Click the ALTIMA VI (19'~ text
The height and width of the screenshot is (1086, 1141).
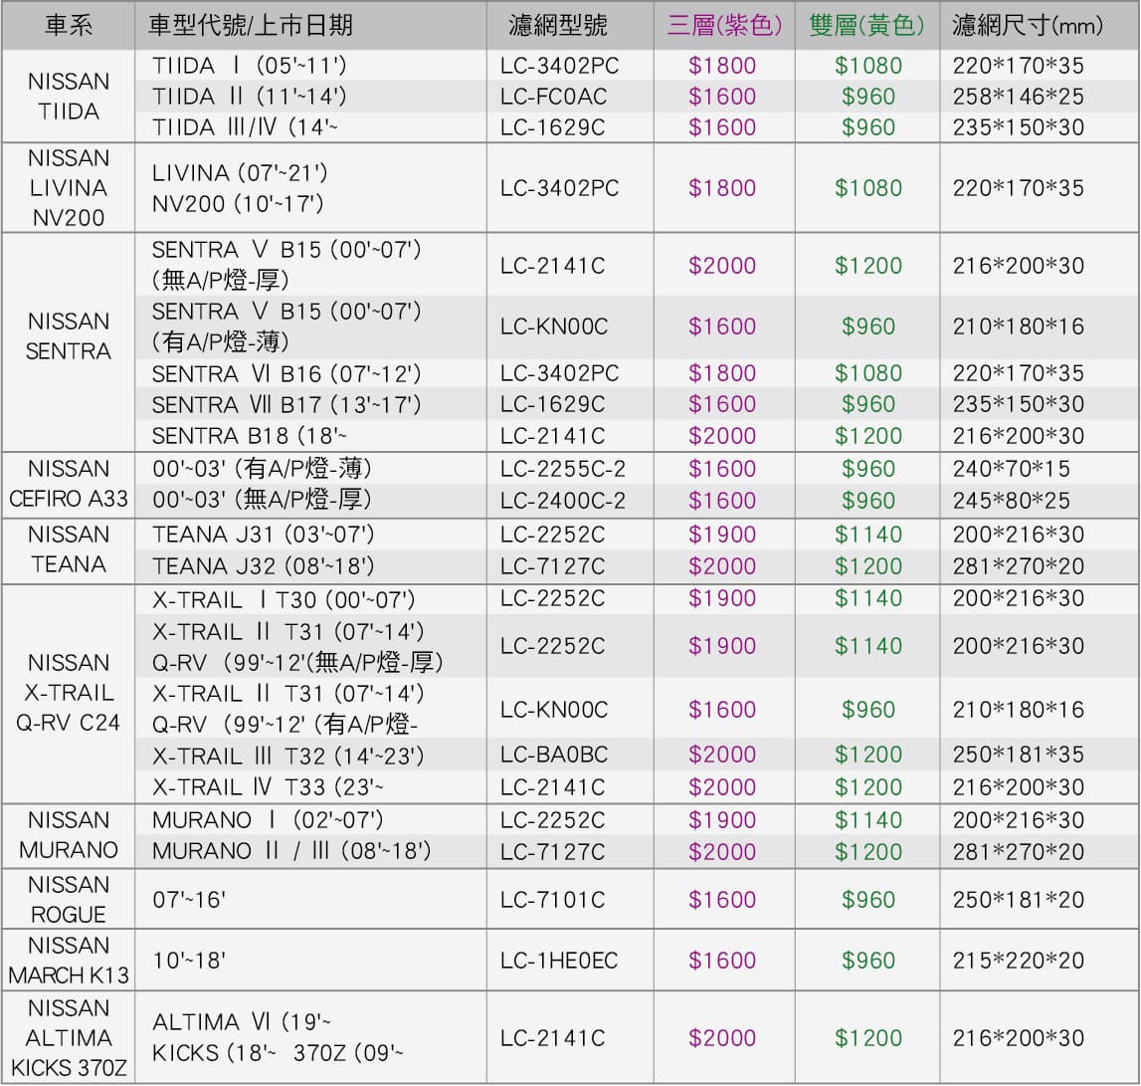pyautogui.click(x=242, y=1022)
